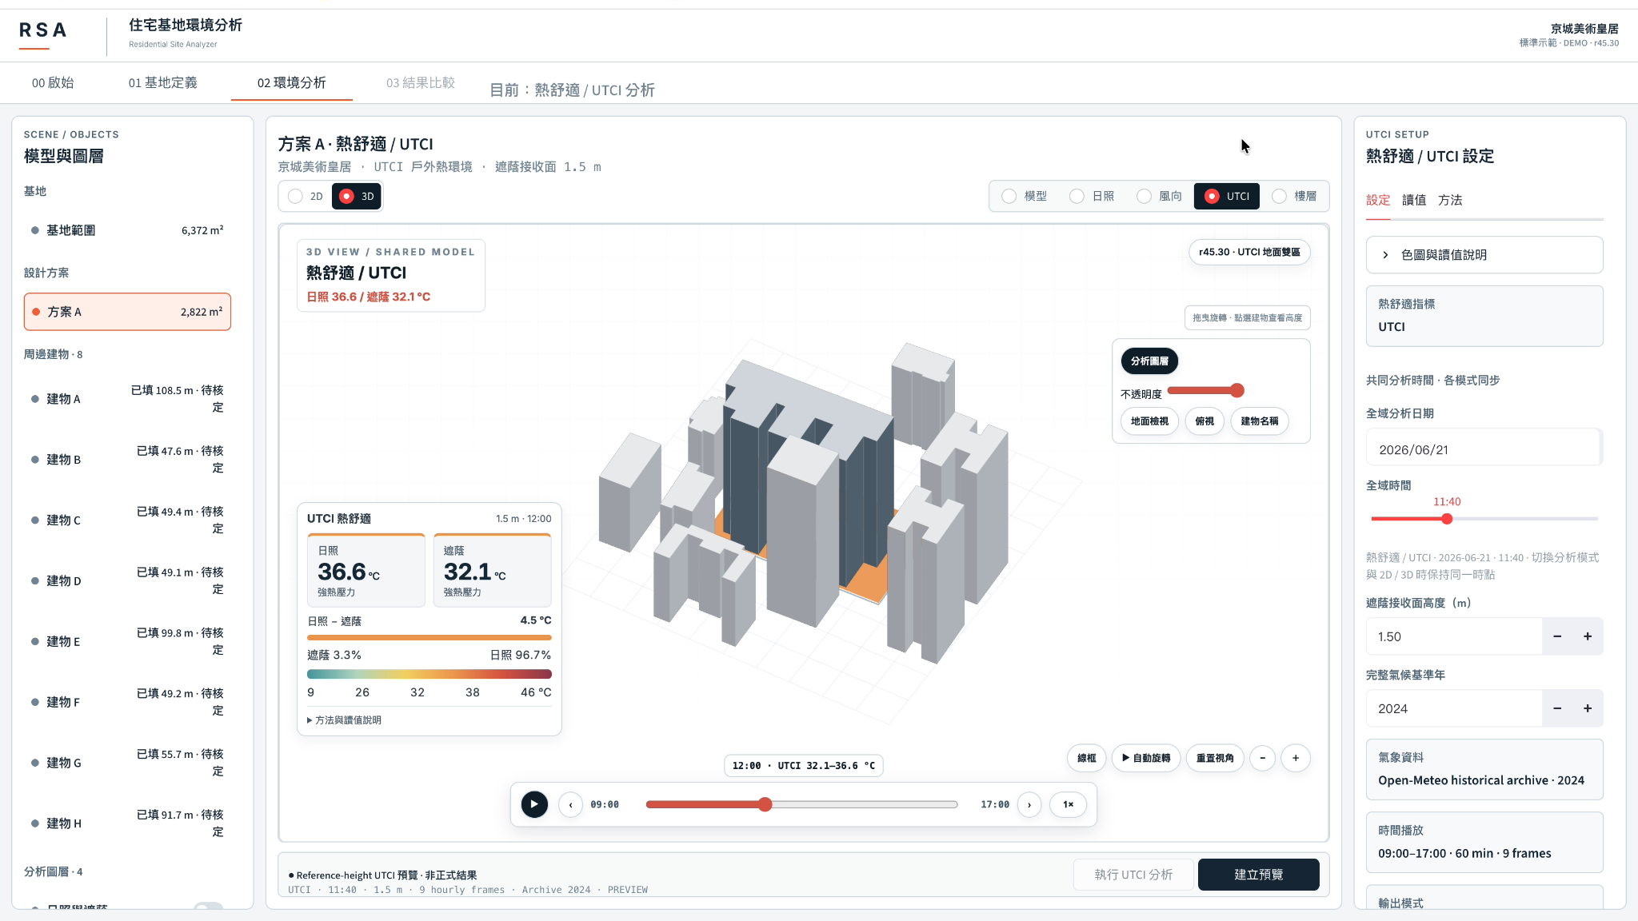Switch to 俯視 top view
1638x921 pixels.
click(x=1205, y=421)
